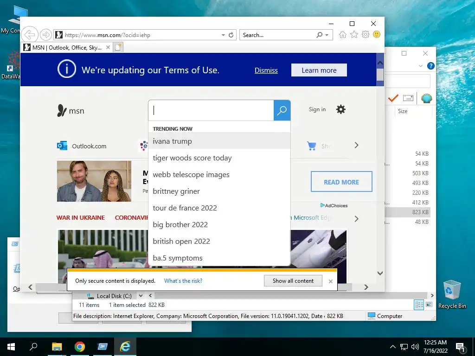Select 'tiger woods score today' suggestion
The height and width of the screenshot is (356, 475).
[219, 158]
